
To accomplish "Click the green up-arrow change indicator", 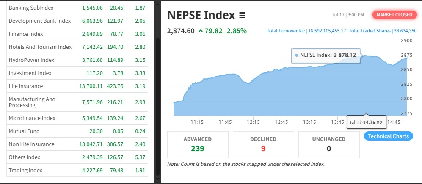I will (200, 31).
